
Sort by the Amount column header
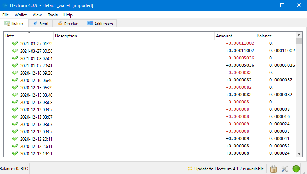(234, 36)
